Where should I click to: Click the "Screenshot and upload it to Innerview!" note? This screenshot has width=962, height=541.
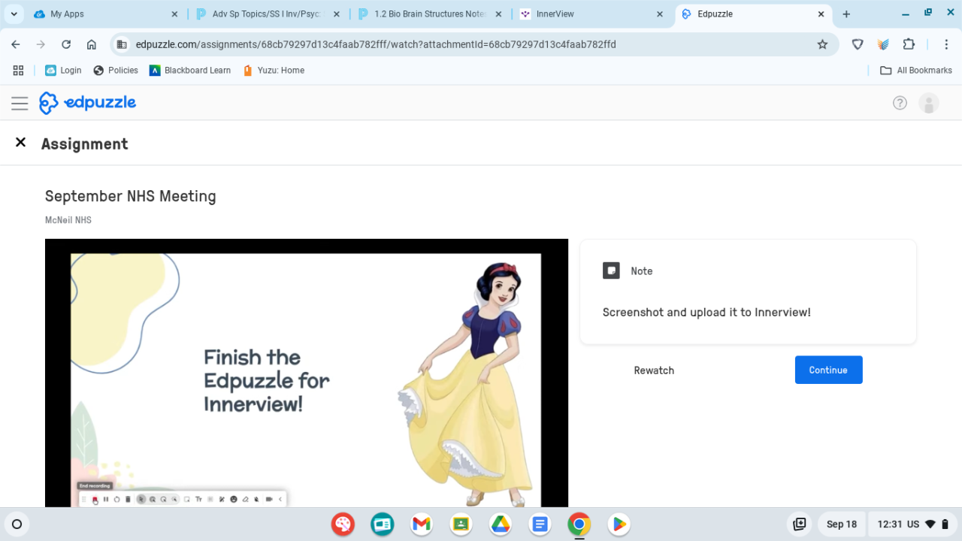706,313
